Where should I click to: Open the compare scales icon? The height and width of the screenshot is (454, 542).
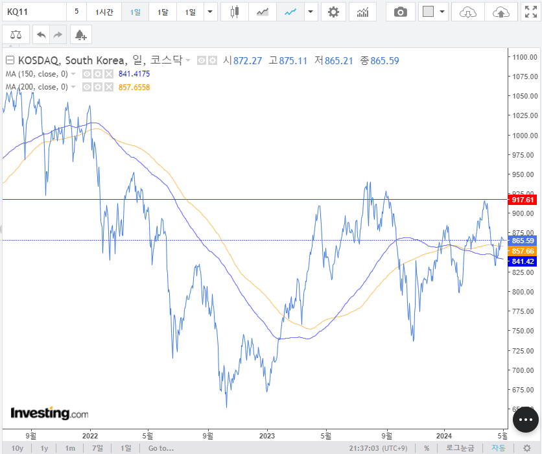pos(16,34)
